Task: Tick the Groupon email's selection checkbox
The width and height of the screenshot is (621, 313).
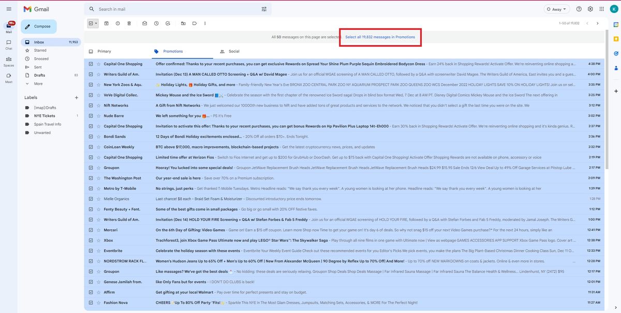Action: coord(90,166)
